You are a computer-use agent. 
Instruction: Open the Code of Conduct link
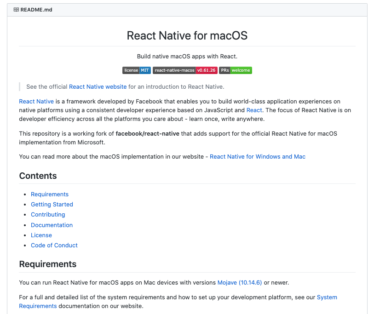coord(54,245)
